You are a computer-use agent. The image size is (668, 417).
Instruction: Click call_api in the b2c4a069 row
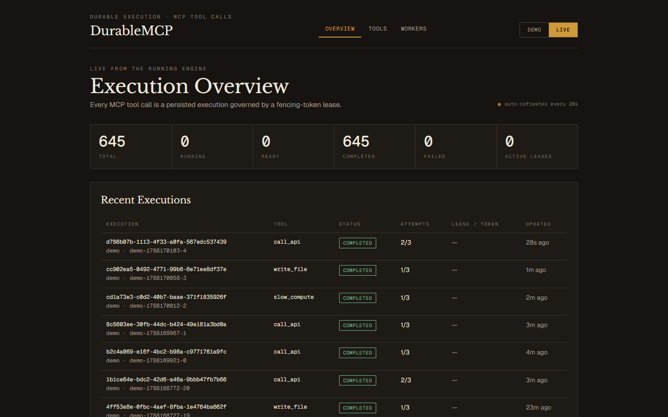[287, 352]
